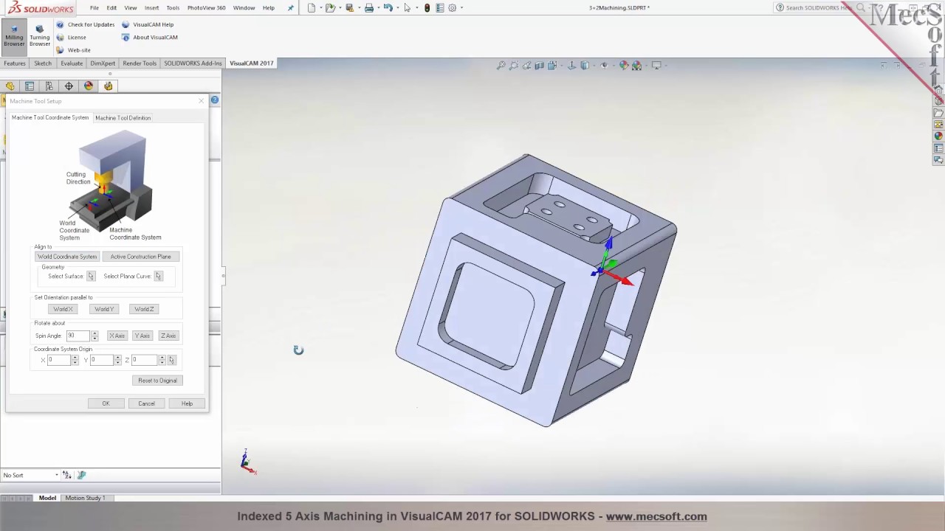Open the Options gear icon
This screenshot has width=945, height=531.
(x=453, y=8)
